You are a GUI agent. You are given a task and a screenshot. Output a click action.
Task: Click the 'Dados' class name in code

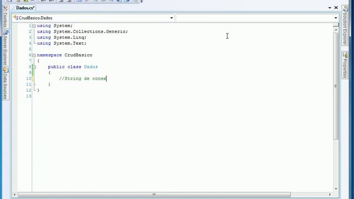click(91, 67)
